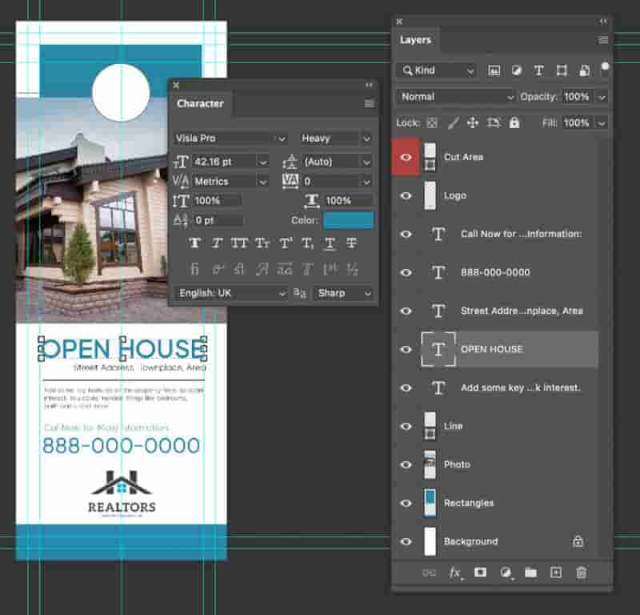This screenshot has height=615, width=640.
Task: Open the Opacity slider dropdown arrow
Action: [602, 97]
